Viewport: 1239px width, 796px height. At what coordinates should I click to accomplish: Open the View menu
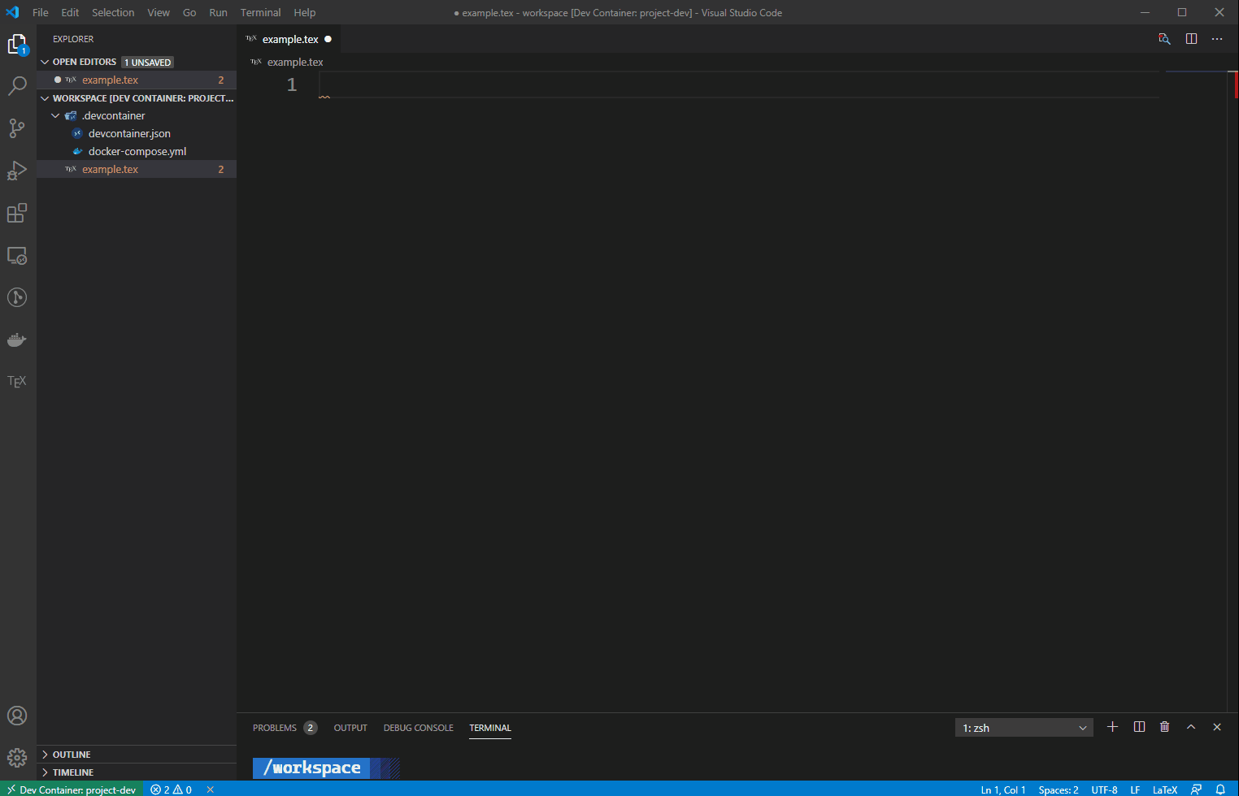point(159,12)
